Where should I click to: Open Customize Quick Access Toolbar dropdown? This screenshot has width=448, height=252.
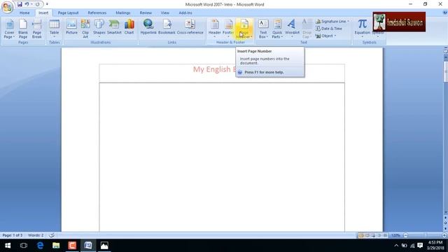tap(47, 4)
